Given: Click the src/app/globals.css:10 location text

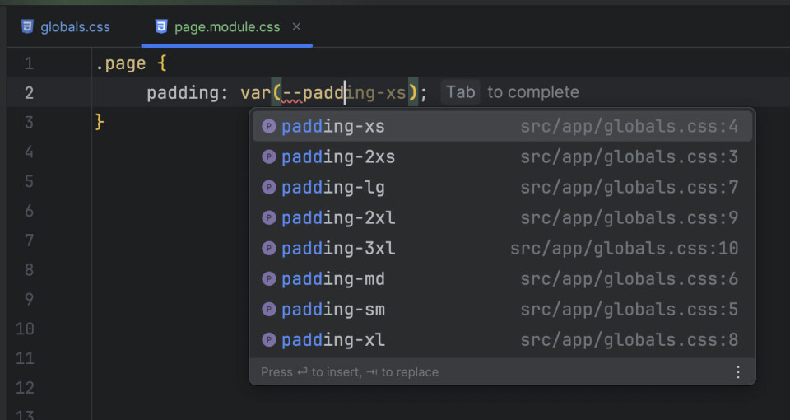Looking at the screenshot, I should click(x=625, y=248).
